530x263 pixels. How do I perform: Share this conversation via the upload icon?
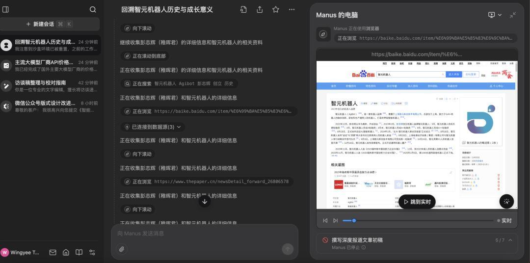pos(260,9)
